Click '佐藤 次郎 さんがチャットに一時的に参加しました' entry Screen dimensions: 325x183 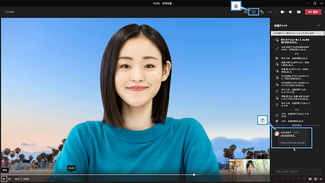(x=295, y=64)
